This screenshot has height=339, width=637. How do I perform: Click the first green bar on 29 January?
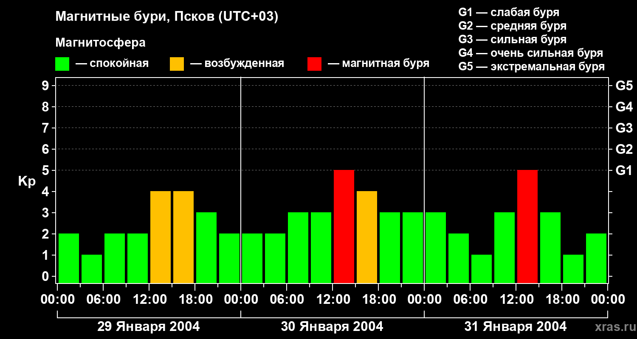click(69, 258)
